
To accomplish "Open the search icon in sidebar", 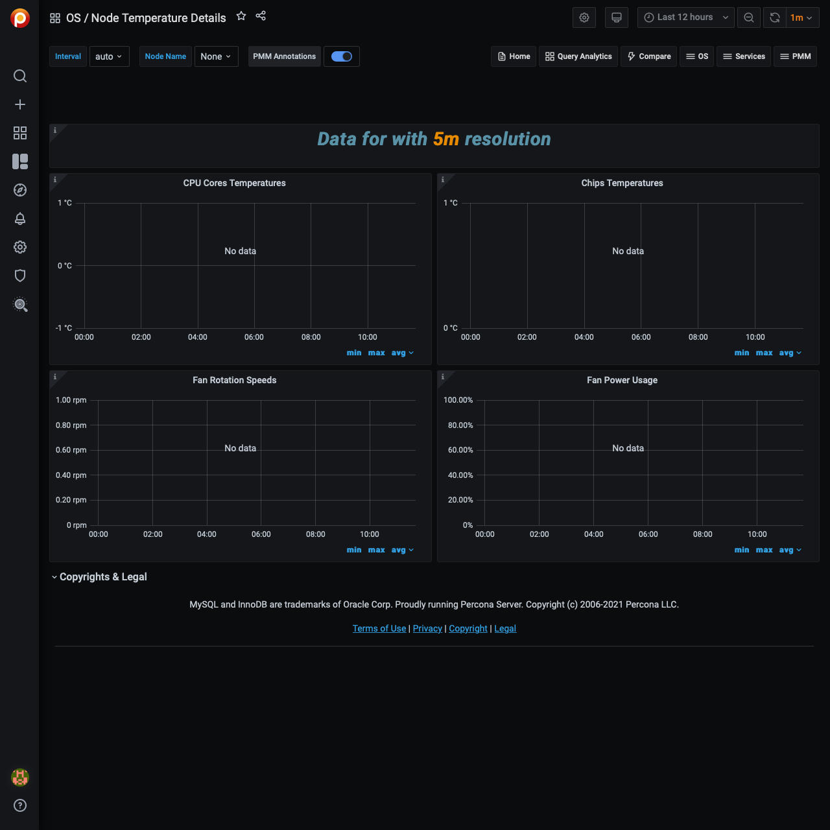I will (x=20, y=76).
